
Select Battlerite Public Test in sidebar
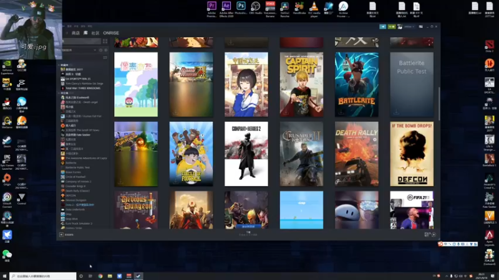[x=77, y=167]
